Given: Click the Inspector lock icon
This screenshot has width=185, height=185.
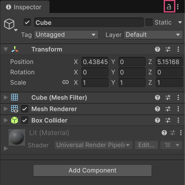Looking at the screenshot, I should pos(169,7).
